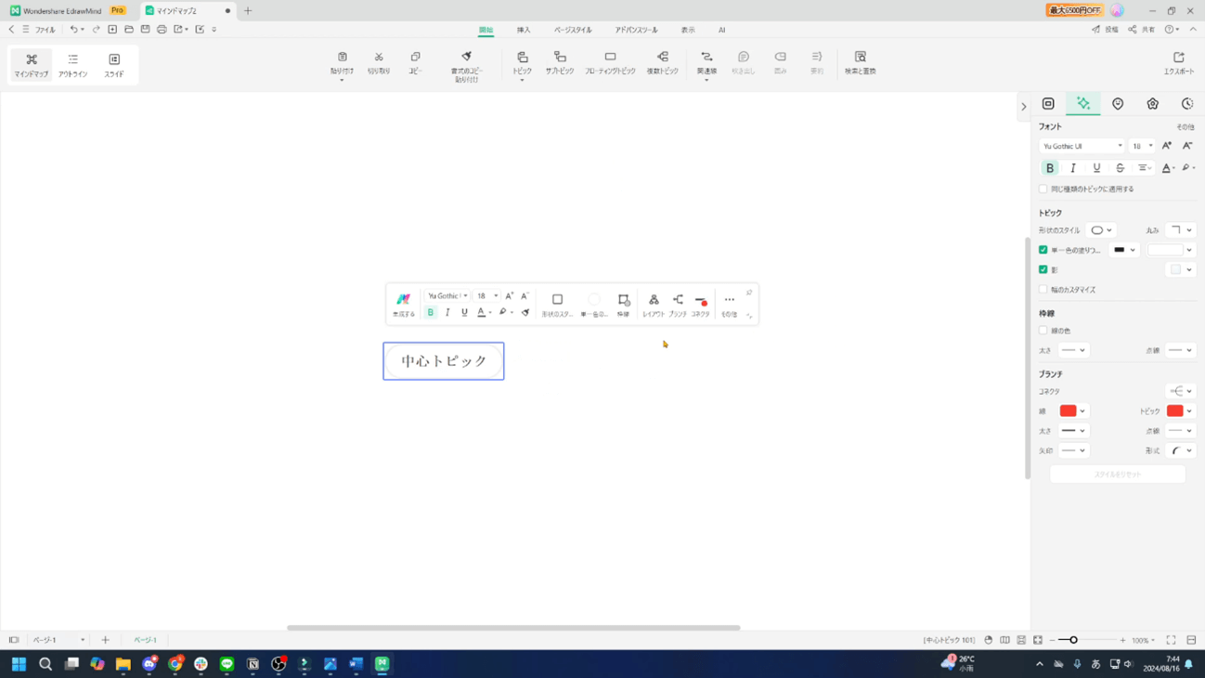Click the black fill color swatch
The width and height of the screenshot is (1205, 678).
[1120, 250]
